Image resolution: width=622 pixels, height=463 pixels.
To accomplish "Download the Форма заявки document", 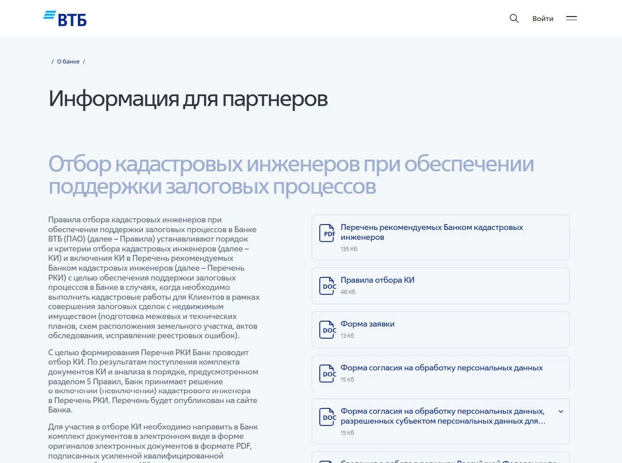I will tap(440, 330).
